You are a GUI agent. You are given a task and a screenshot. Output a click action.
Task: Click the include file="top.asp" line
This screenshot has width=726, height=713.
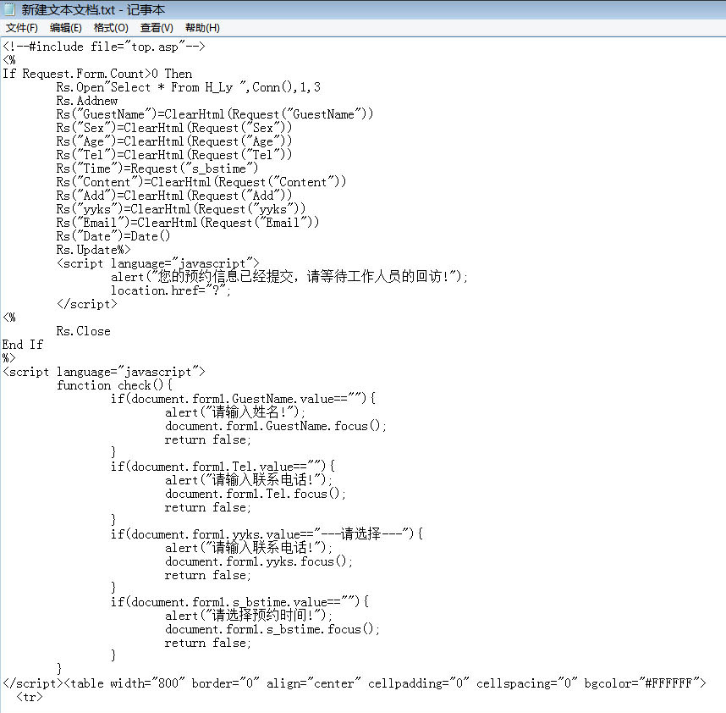tap(104, 47)
